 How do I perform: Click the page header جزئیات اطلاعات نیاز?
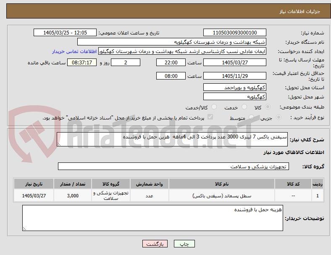click(300, 11)
